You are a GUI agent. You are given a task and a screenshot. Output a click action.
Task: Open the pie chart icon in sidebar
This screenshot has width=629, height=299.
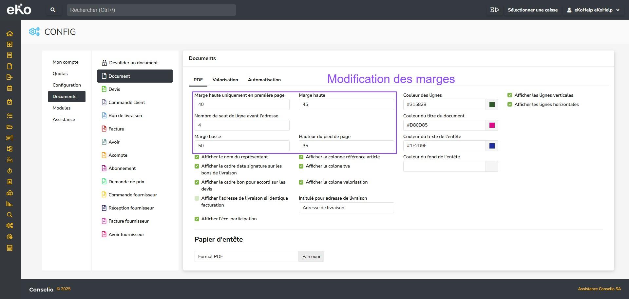(x=10, y=237)
